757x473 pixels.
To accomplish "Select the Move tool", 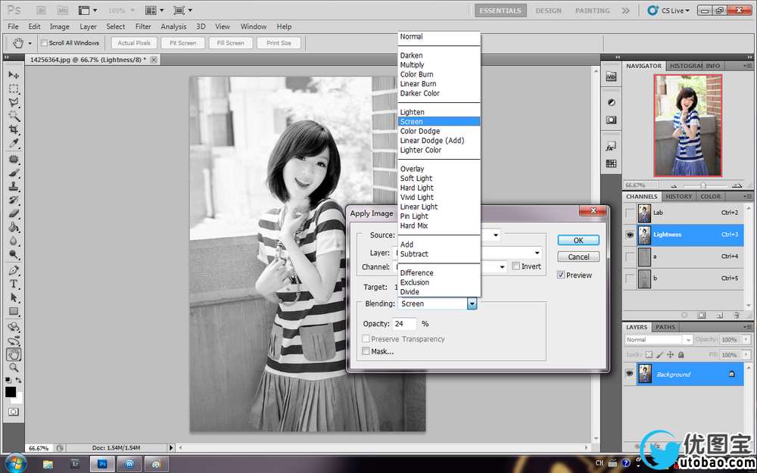I will (14, 75).
